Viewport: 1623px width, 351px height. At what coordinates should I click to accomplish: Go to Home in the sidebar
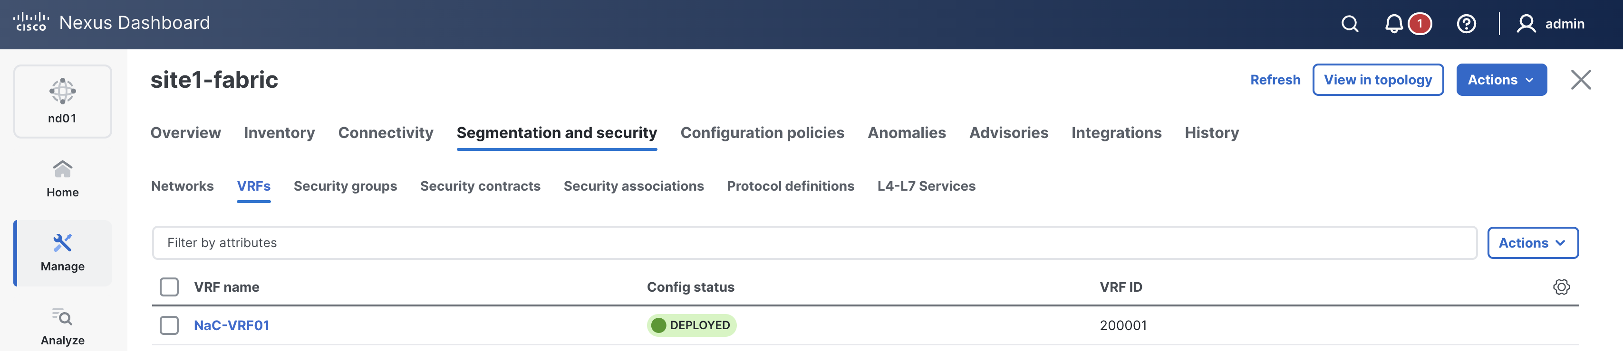[62, 178]
